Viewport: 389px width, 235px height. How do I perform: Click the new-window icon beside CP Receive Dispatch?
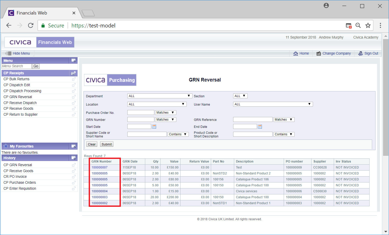pos(74,103)
